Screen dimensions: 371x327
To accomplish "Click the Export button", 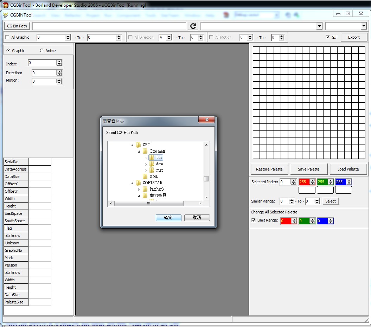I will tap(353, 37).
